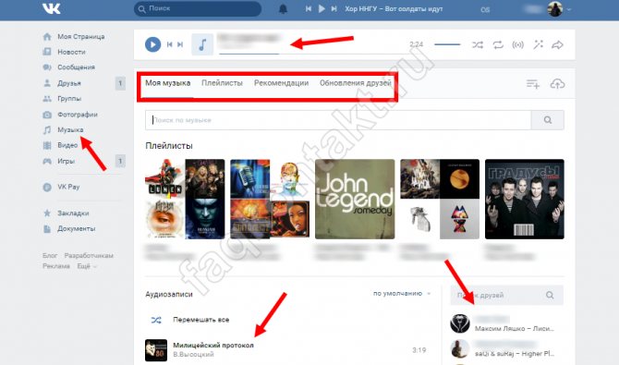Viewport: 619px width, 365px height.
Task: Open the notifications bell in header
Action: click(283, 9)
